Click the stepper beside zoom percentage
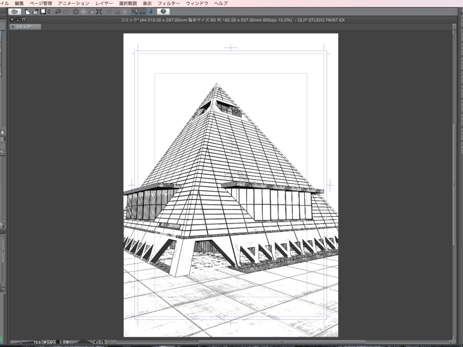This screenshot has height=347, width=463. (44, 342)
